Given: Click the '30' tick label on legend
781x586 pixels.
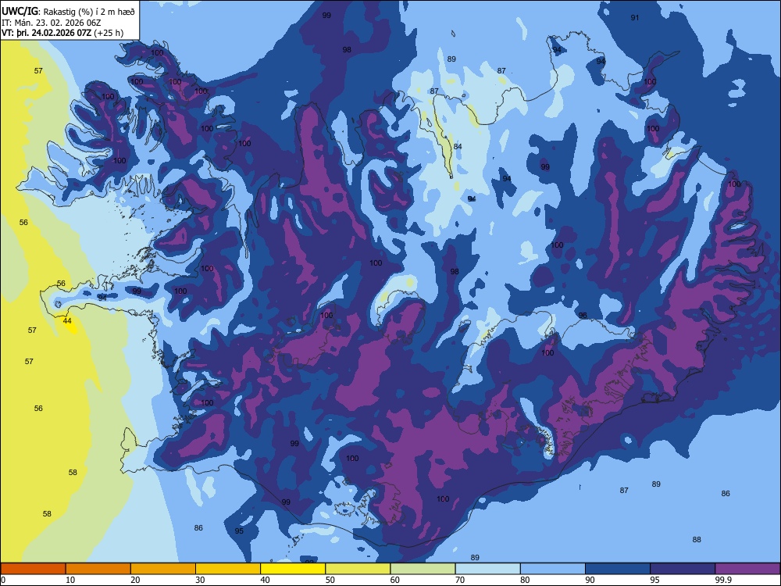Looking at the screenshot, I should click(x=200, y=580).
